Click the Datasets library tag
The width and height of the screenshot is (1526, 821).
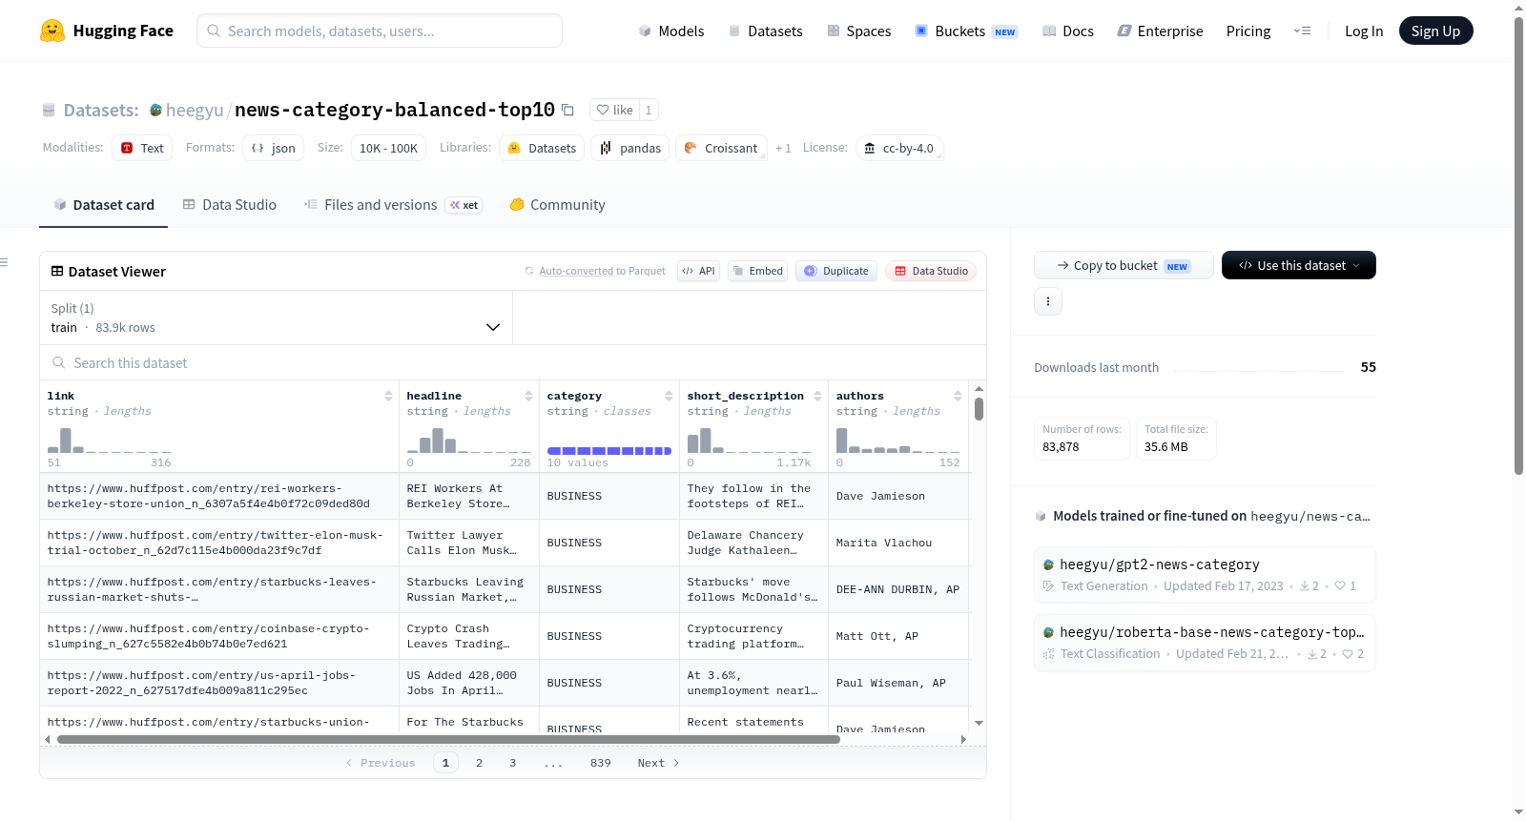pyautogui.click(x=542, y=148)
